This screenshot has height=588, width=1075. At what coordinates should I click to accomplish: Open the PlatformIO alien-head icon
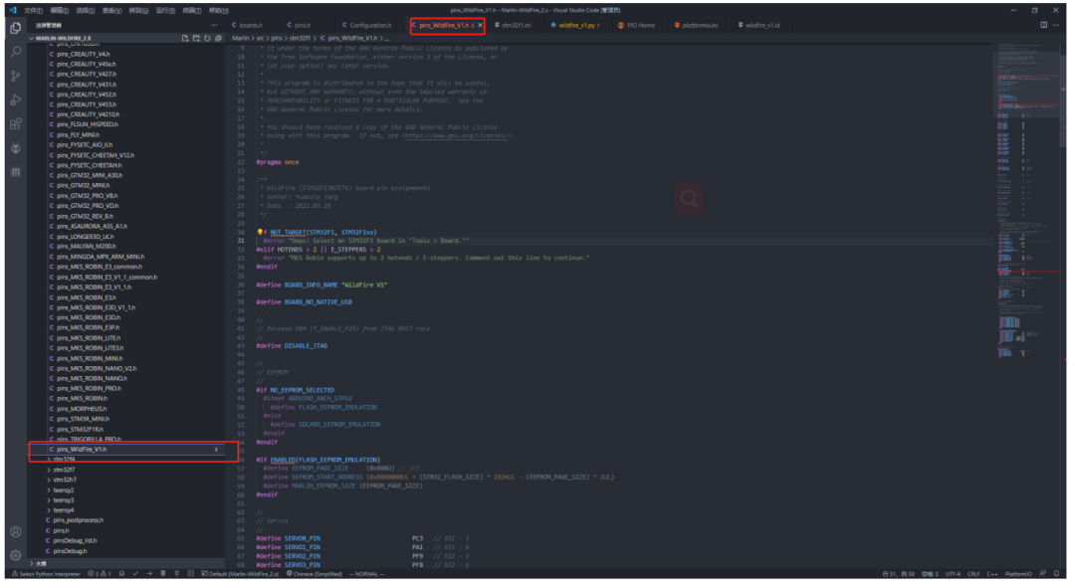[16, 148]
